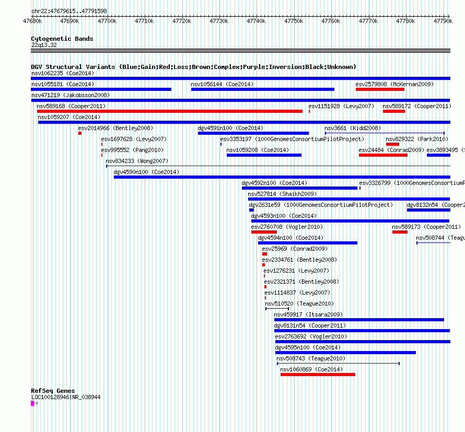Viewport: 465px width, 432px height.
Task: Click the nsv1062235 (Coe2014) variant label
Action: pos(63,73)
